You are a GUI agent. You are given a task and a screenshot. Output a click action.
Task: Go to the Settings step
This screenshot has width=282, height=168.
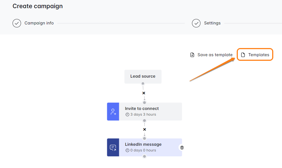coord(212,23)
